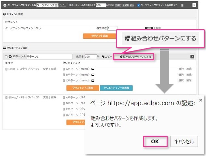This screenshot has width=206, height=156.
Task: Toggle ターゲティングセグメント名自動入力 checkbox
Action: tap(139, 5)
